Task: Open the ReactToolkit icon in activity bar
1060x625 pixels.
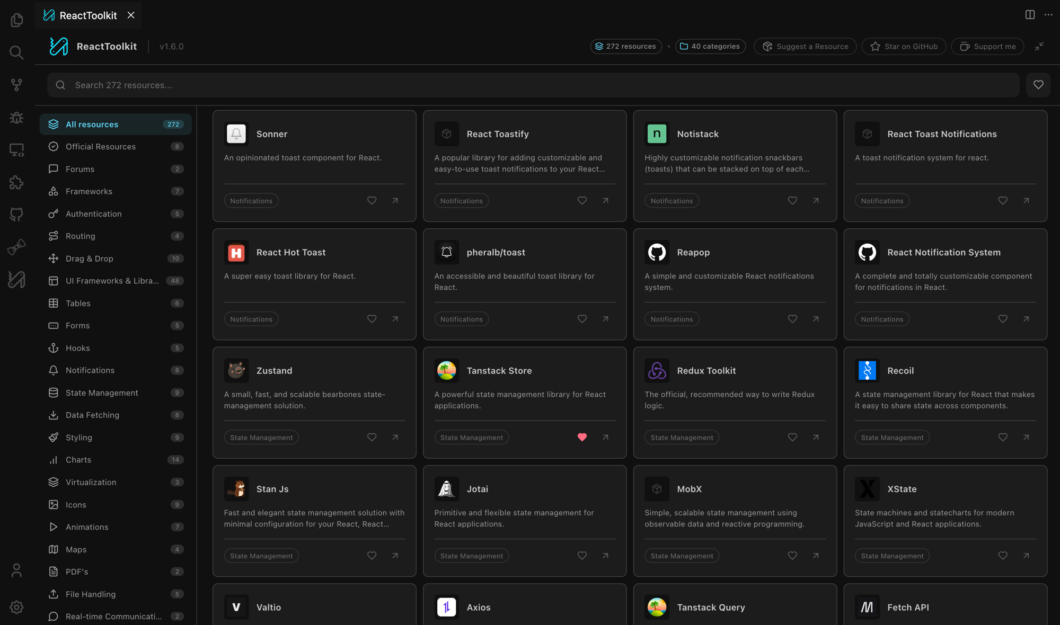Action: (16, 279)
